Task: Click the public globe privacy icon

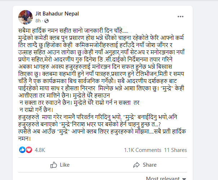Action: (46, 21)
